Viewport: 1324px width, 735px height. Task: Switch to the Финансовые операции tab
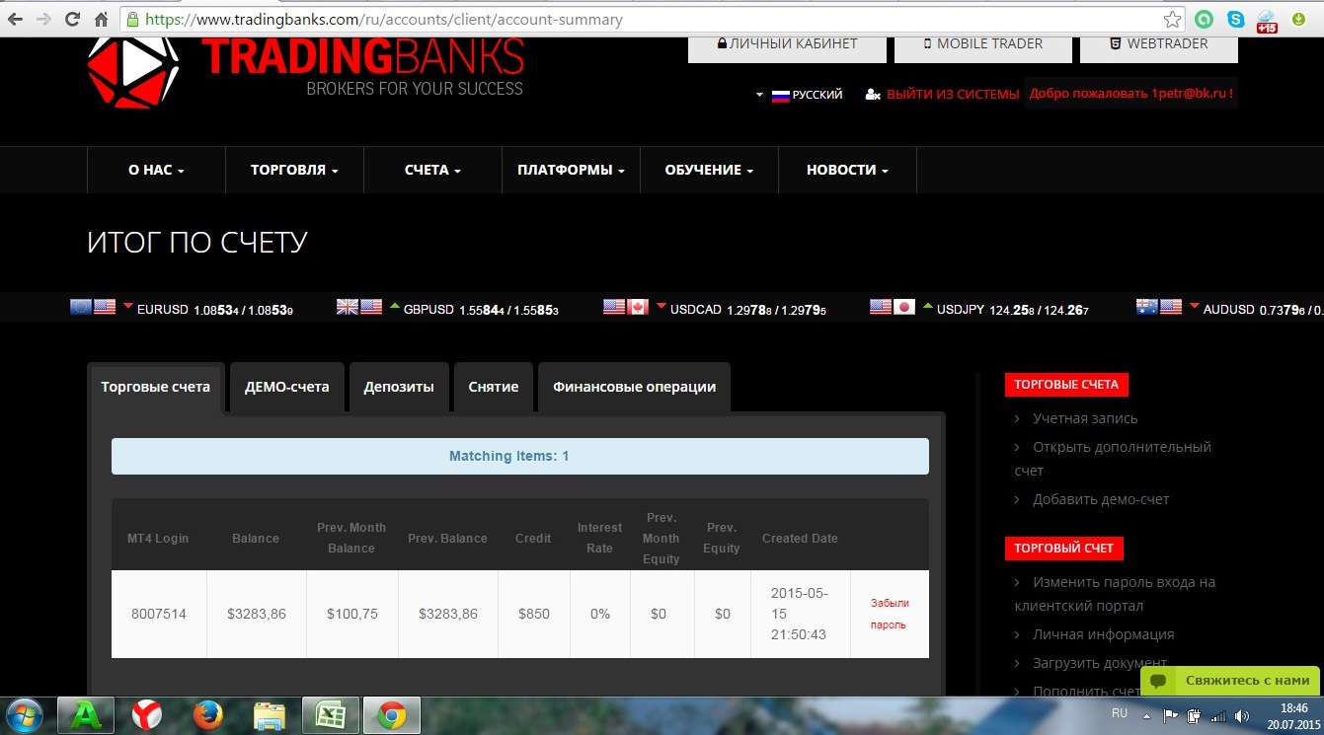tap(634, 387)
